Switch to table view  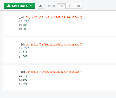pos(78,6)
